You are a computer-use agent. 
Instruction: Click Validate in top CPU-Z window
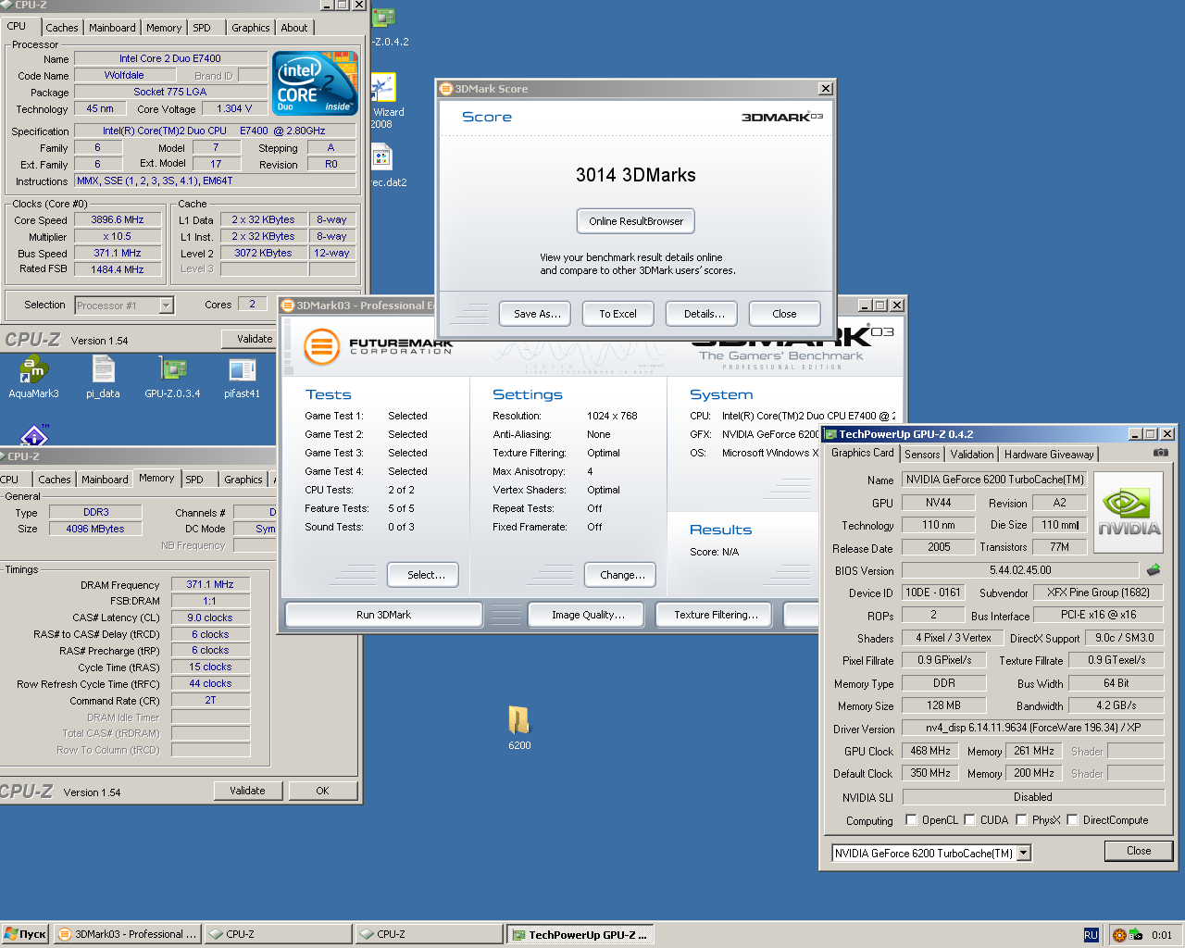coord(250,339)
